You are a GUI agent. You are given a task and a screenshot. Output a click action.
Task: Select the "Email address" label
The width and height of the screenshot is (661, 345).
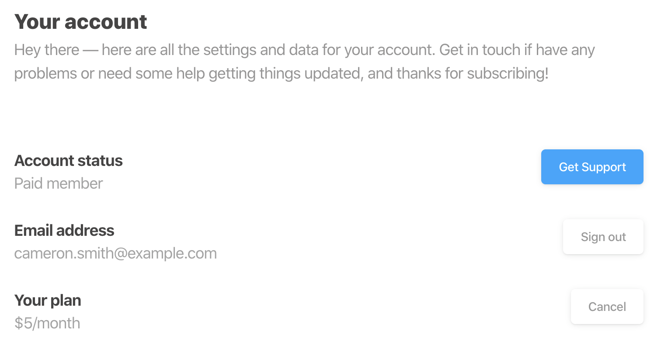[64, 231]
